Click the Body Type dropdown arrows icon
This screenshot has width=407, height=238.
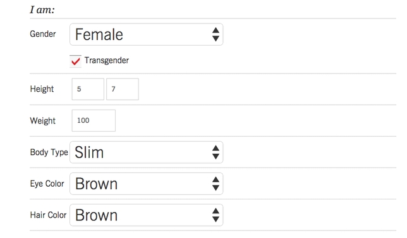pyautogui.click(x=216, y=152)
